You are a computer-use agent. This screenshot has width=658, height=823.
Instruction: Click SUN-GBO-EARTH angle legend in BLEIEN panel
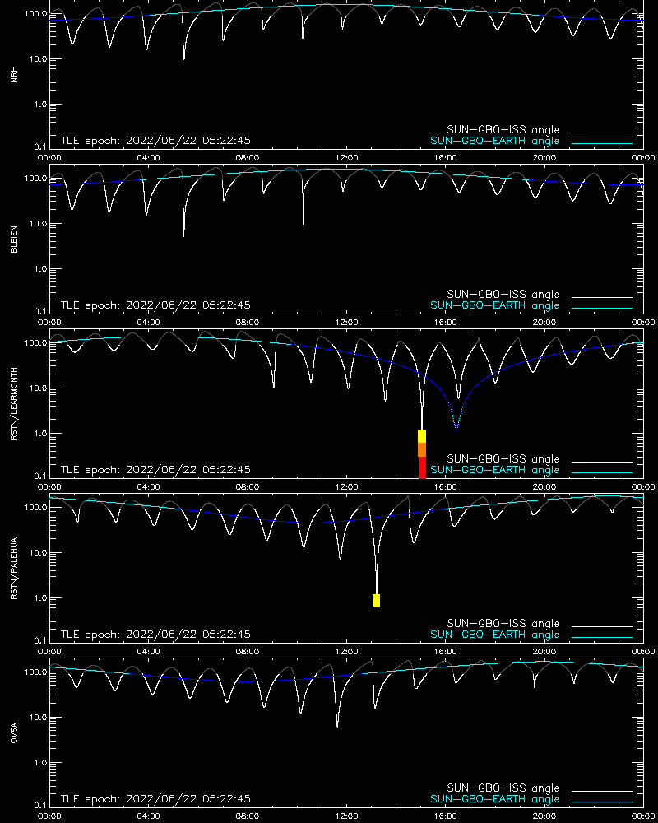tap(495, 305)
